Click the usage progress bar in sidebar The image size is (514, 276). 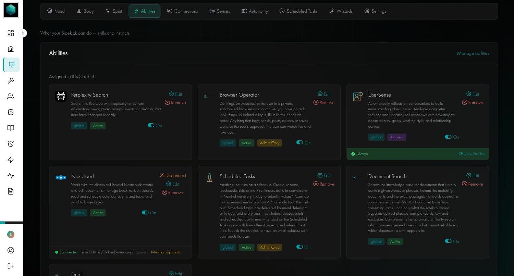pos(11,223)
